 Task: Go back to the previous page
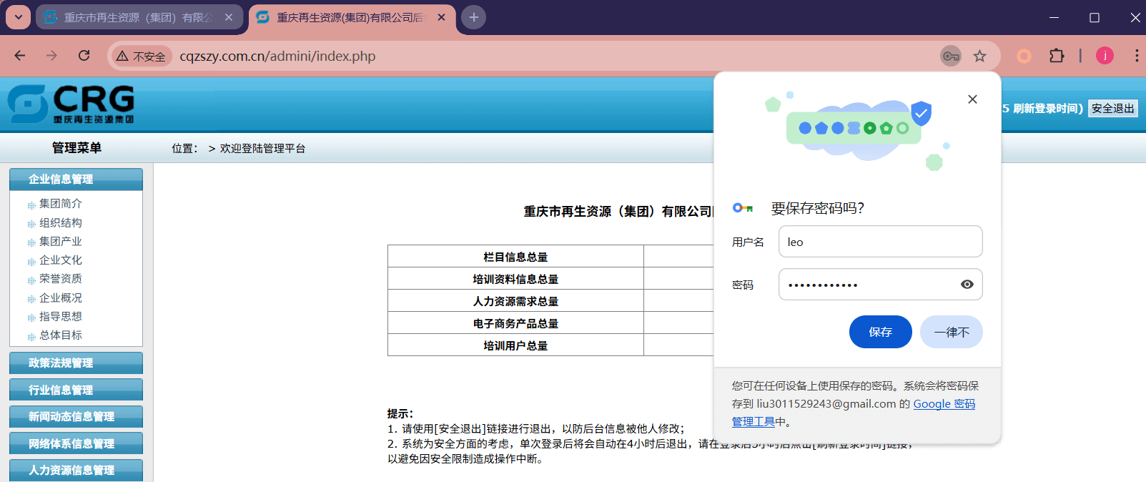(x=20, y=56)
